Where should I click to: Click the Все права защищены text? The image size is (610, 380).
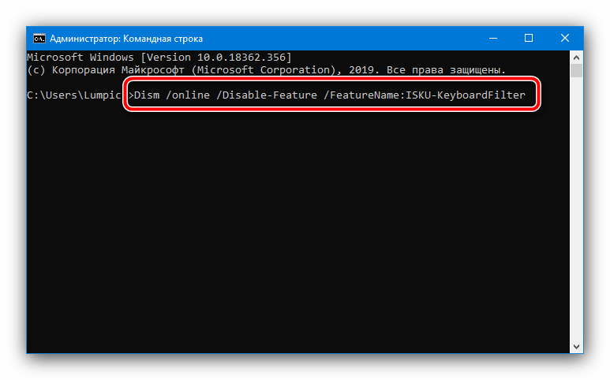[x=446, y=70]
